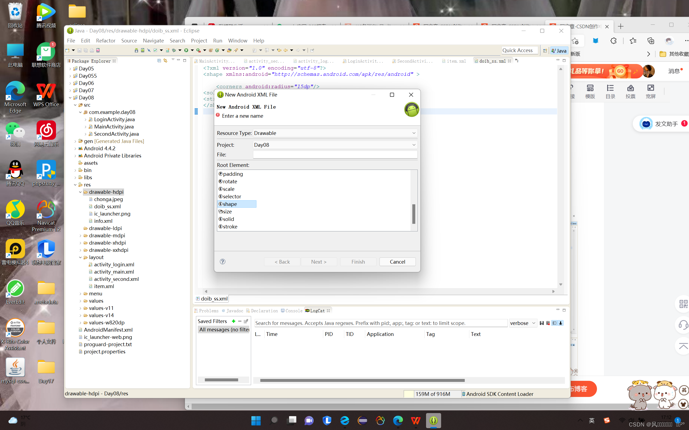The width and height of the screenshot is (689, 430).
Task: Click the green Run toolbar button
Action: click(186, 50)
